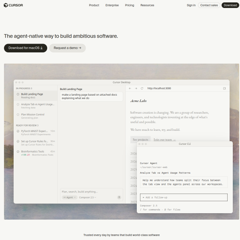Click the Join our team link

tap(164, 140)
